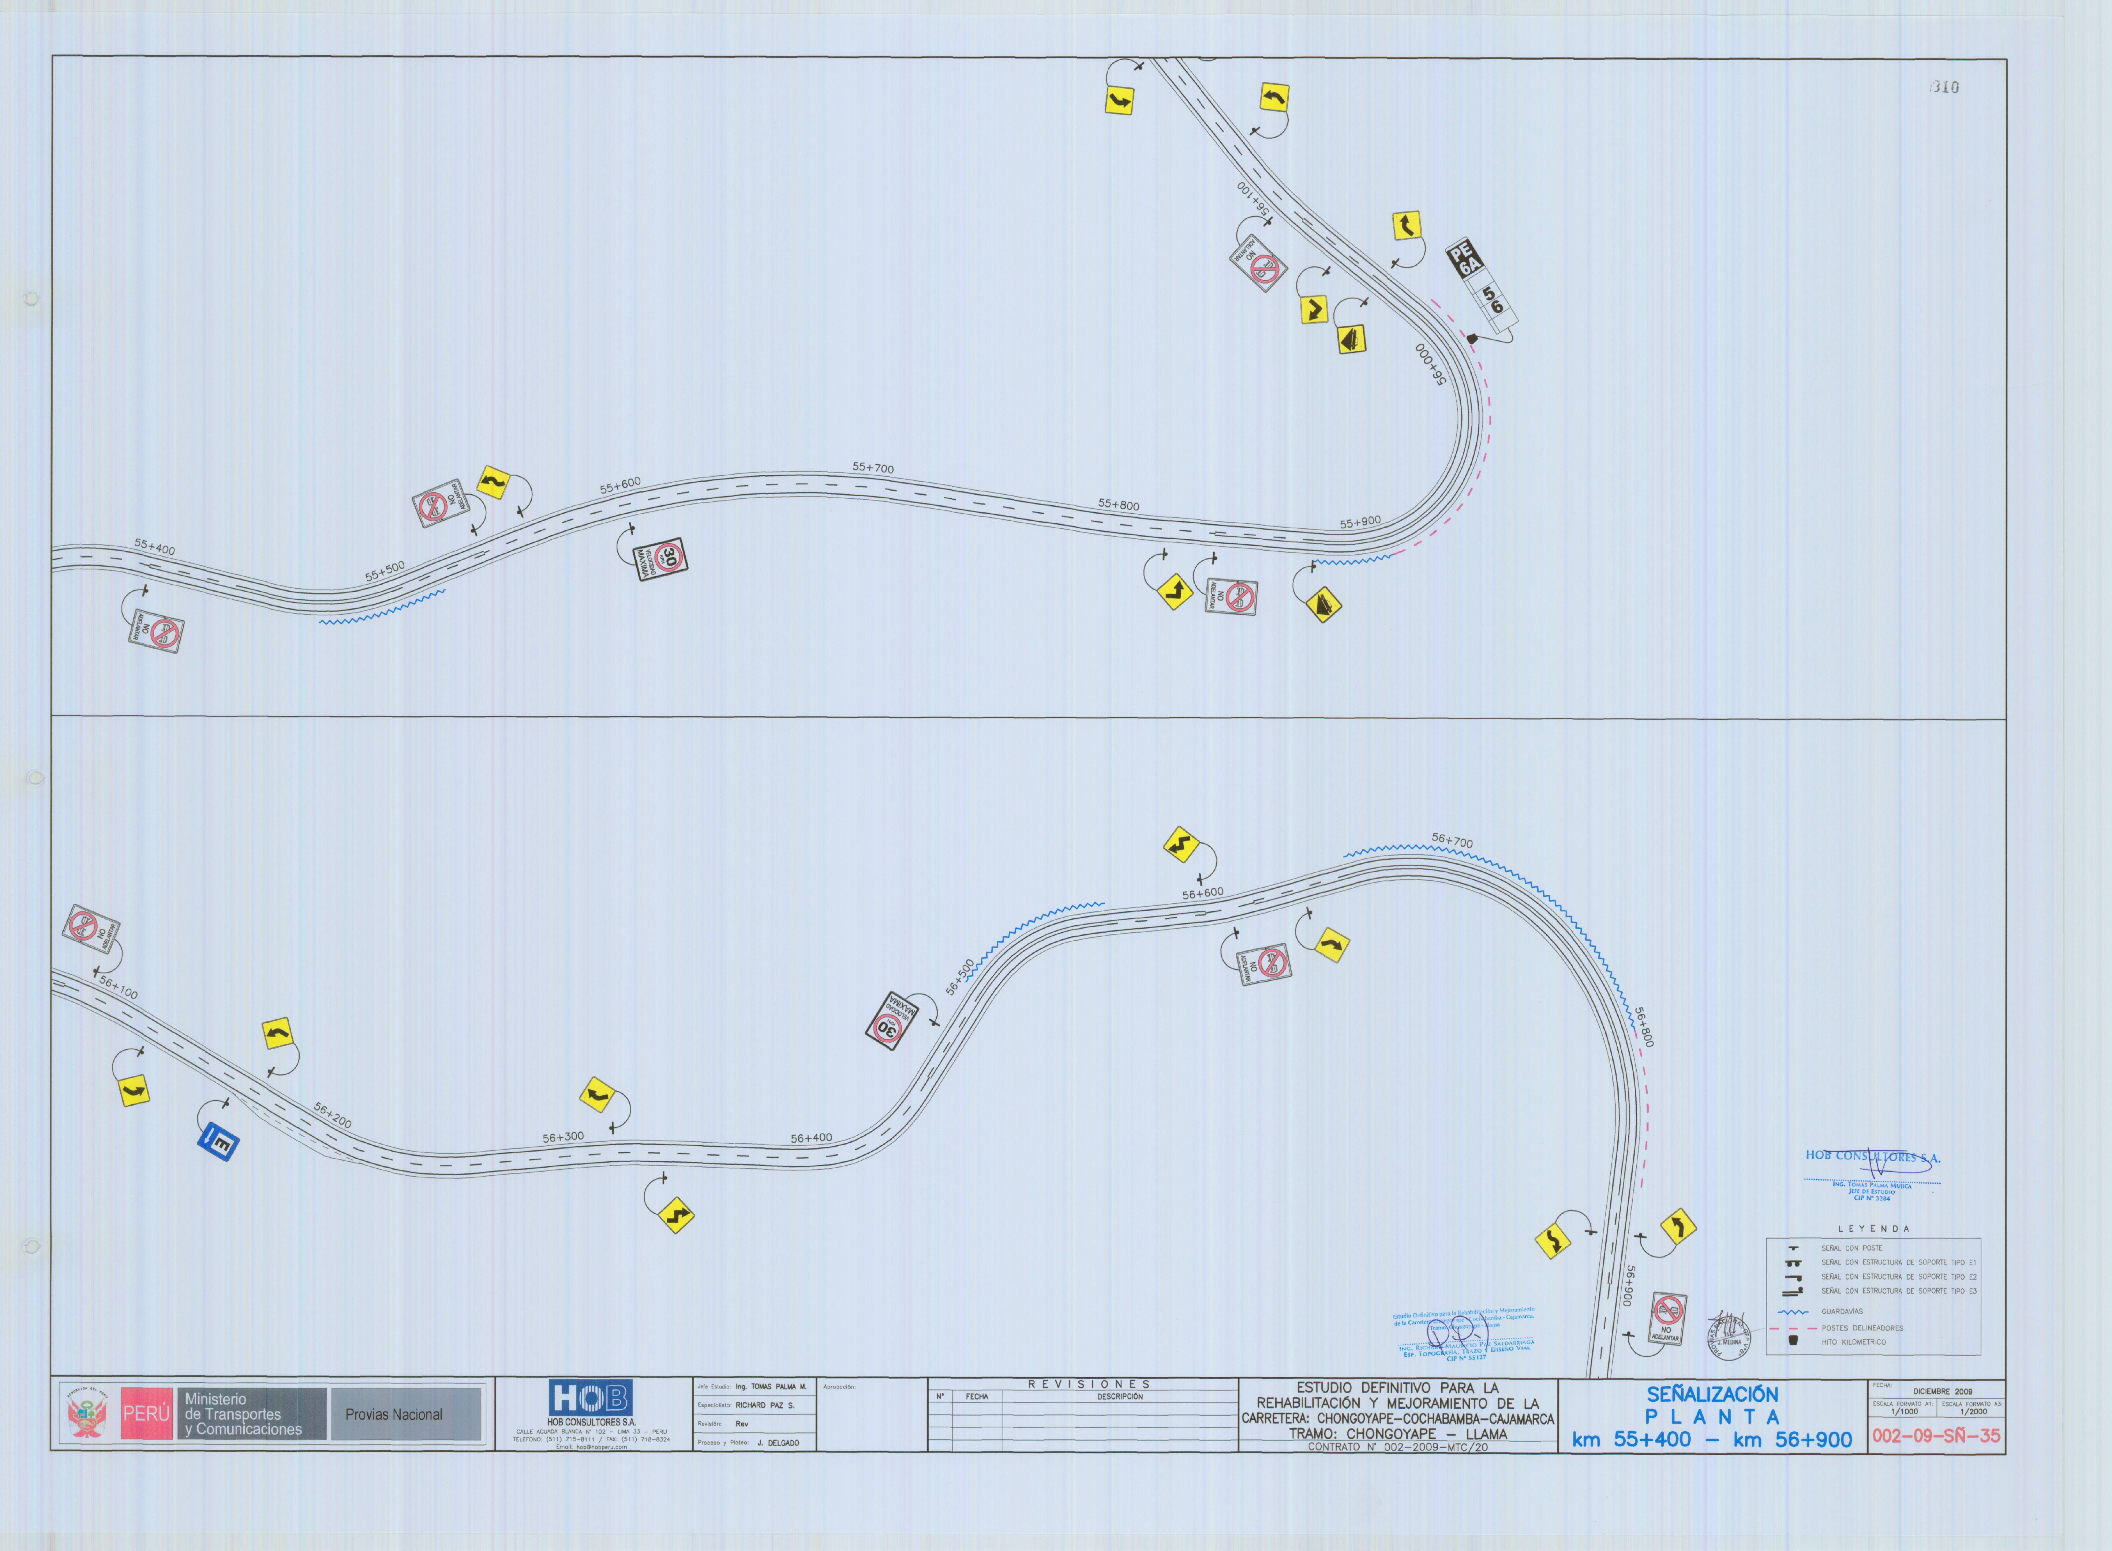Select the RICHARD PAZ S. name
This screenshot has height=1551, width=2112.
[x=765, y=1405]
